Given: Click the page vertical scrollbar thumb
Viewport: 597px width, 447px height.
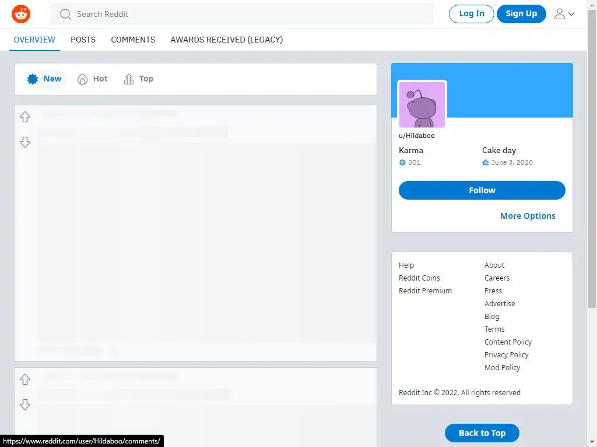Looking at the screenshot, I should [592, 159].
